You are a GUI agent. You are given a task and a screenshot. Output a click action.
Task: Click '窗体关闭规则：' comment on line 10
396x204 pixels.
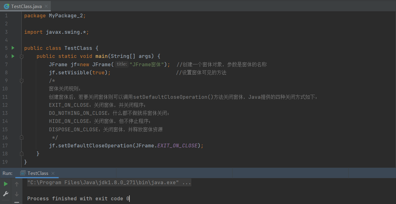coord(64,89)
